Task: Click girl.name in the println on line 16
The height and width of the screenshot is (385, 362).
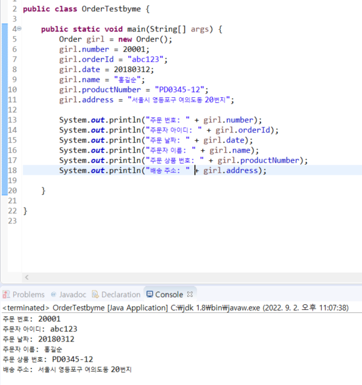Action: point(230,150)
